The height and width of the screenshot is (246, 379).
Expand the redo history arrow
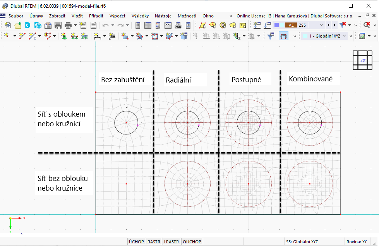[127, 25]
